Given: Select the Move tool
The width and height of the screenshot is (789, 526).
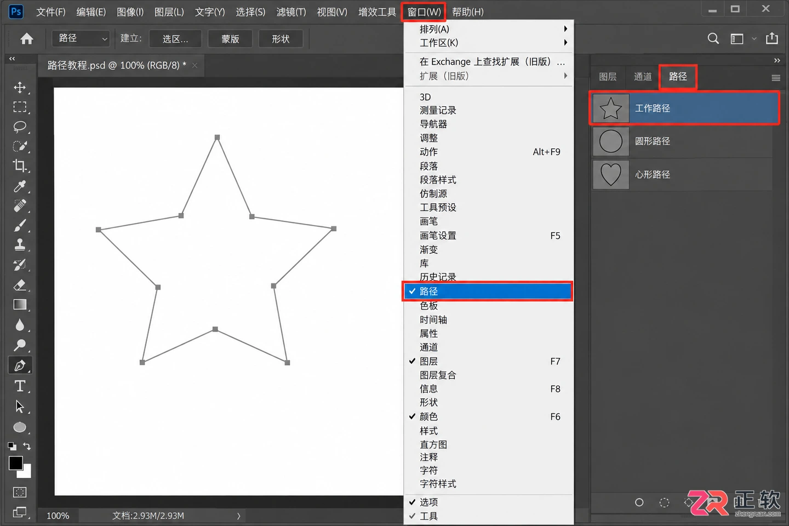Looking at the screenshot, I should click(x=20, y=88).
